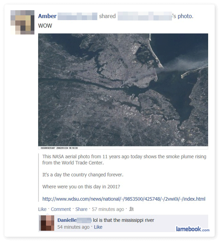Screen dimensions: 221x243
Task: Open the blurred photo owner's name link
Action: click(145, 16)
